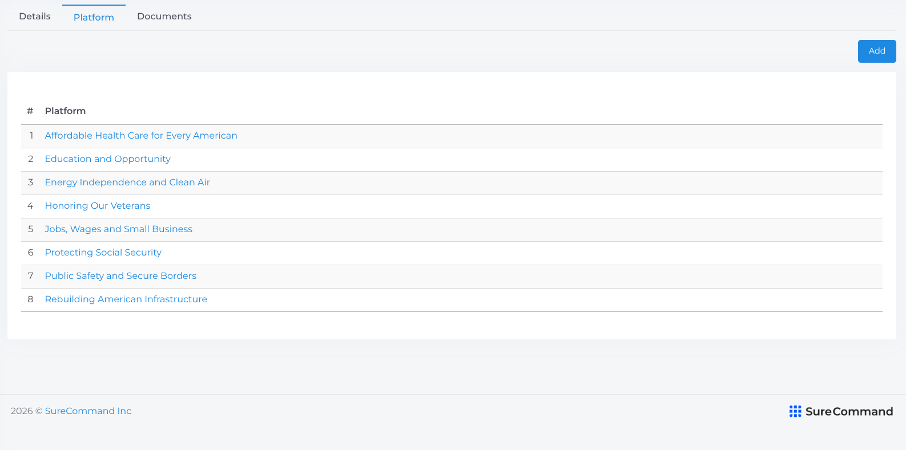
Task: Click the SureCommand wordmark in footer
Action: click(849, 411)
